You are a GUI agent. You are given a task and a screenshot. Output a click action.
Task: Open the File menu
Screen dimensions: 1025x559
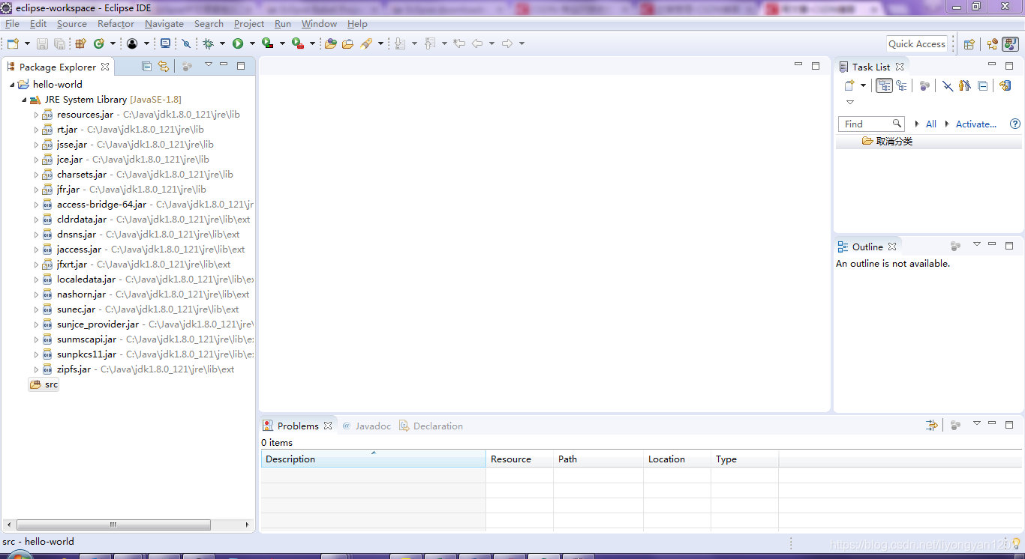coord(12,24)
